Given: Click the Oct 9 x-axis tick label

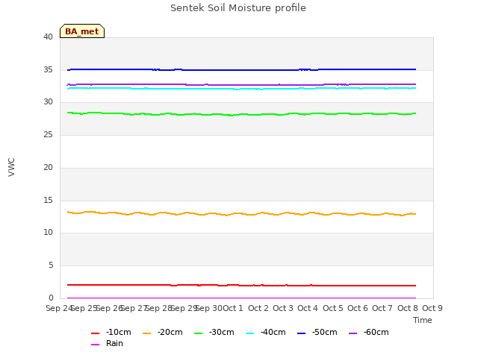Looking at the screenshot, I should point(432,308).
